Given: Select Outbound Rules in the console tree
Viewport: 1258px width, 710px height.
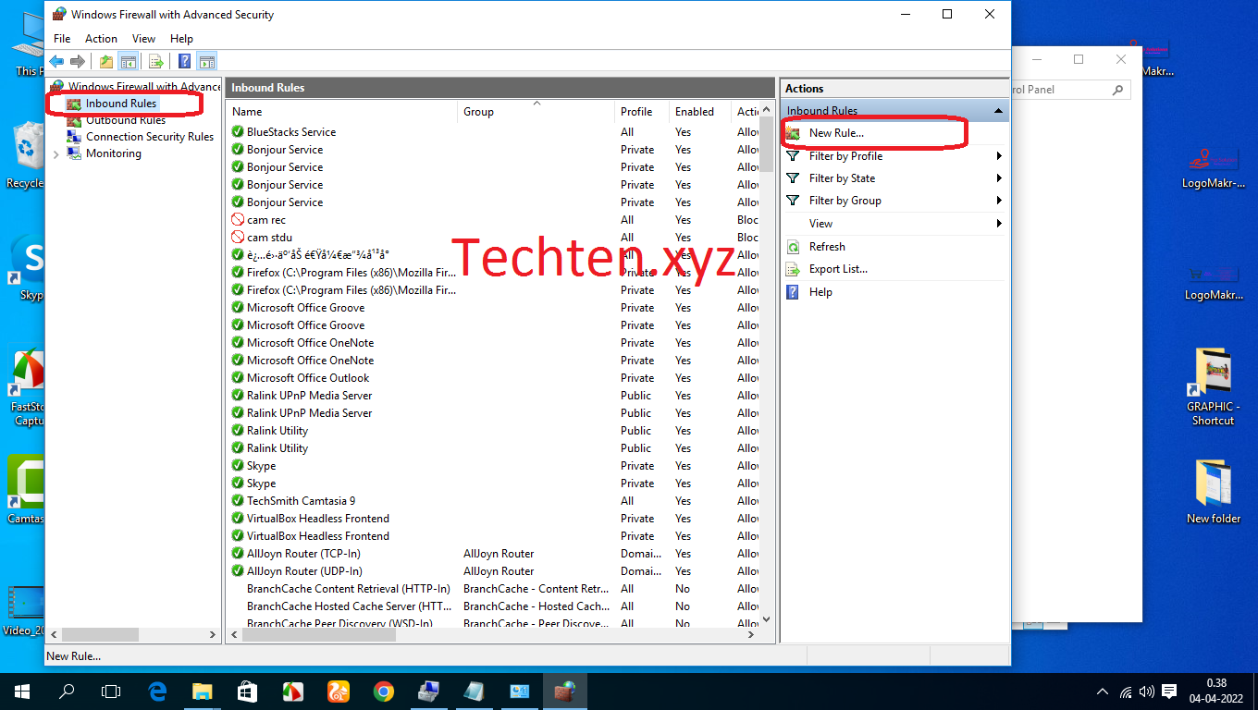Looking at the screenshot, I should point(126,120).
